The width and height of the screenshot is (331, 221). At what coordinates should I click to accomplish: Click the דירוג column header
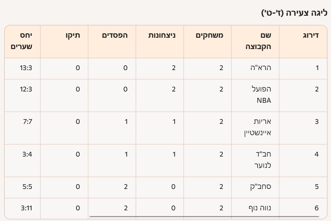[310, 35]
